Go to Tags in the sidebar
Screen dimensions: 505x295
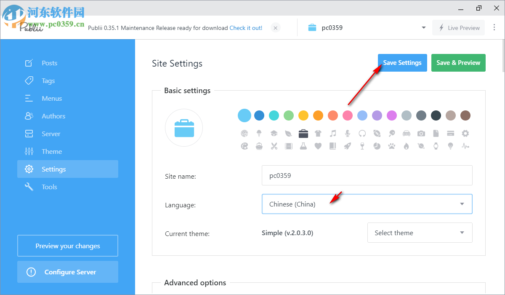coord(68,80)
